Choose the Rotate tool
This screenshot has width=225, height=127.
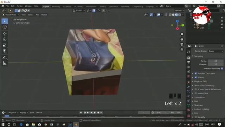5,39
